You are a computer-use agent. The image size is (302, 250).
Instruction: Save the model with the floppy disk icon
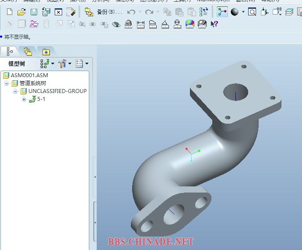[x=34, y=12]
